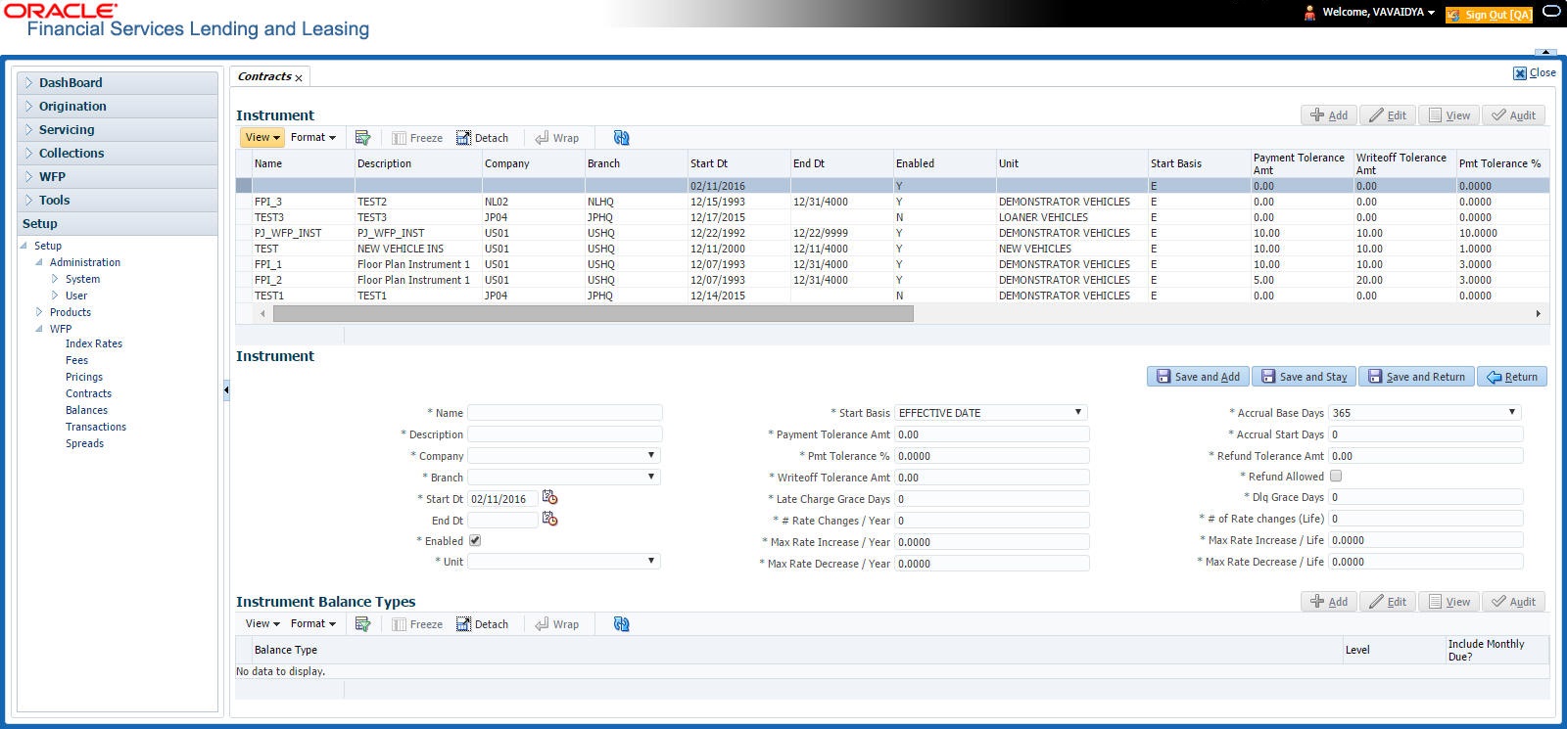View the Instrument Balance Type
Image resolution: width=1567 pixels, height=729 pixels.
click(1449, 602)
